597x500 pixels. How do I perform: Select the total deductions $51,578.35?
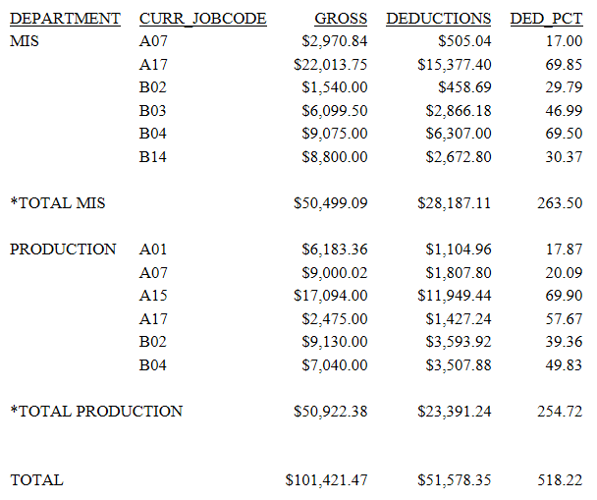[455, 480]
